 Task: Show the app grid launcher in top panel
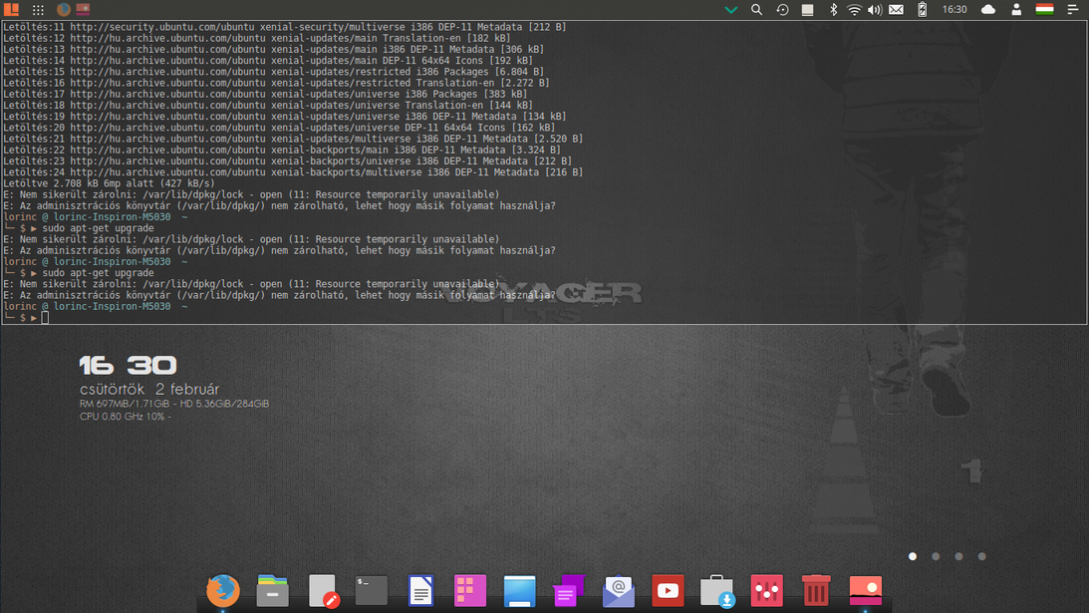pyautogui.click(x=38, y=10)
